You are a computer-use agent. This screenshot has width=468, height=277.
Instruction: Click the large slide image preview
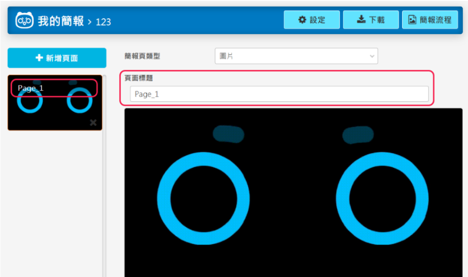[x=293, y=193]
